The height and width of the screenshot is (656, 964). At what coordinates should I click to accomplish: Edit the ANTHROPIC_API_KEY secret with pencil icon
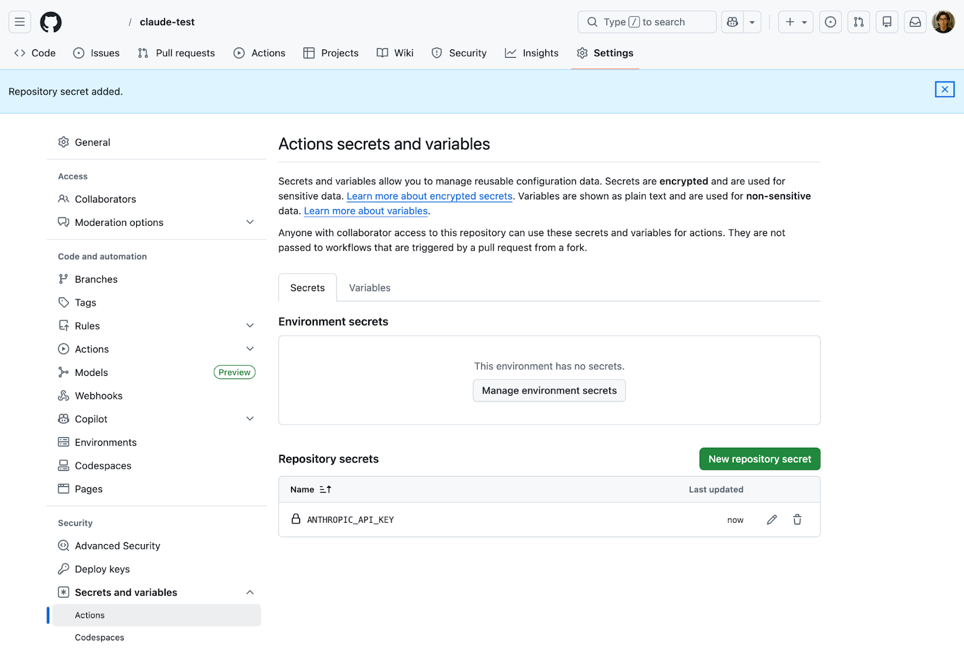[x=772, y=520]
